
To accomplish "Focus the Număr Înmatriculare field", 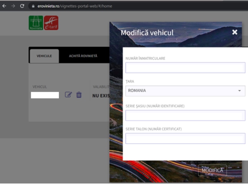I will pos(185,68).
